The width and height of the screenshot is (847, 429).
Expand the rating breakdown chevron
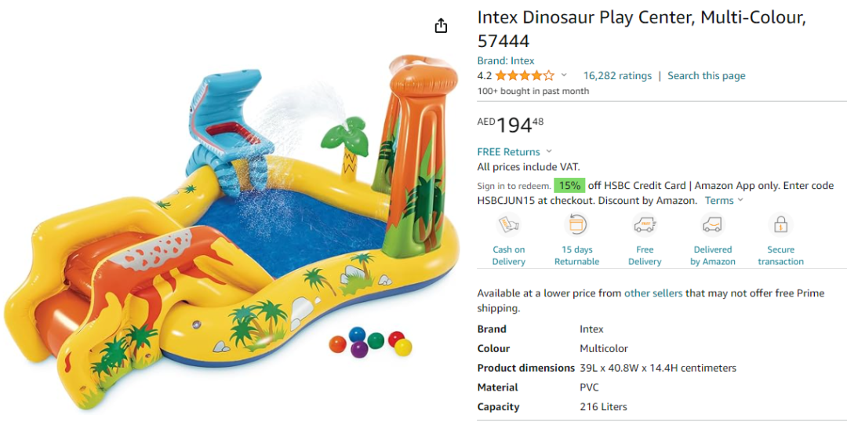[x=564, y=75]
